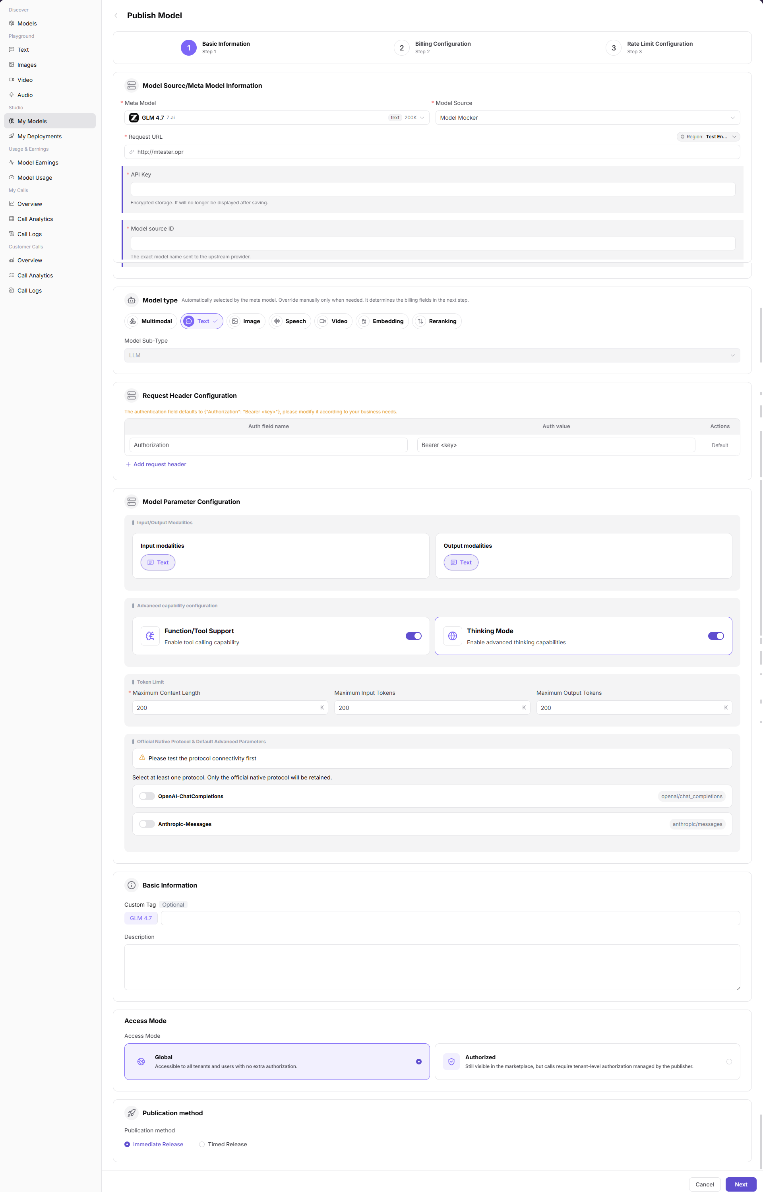Image resolution: width=763 pixels, height=1192 pixels.
Task: Open the Models sidebar icon
Action: [x=12, y=23]
